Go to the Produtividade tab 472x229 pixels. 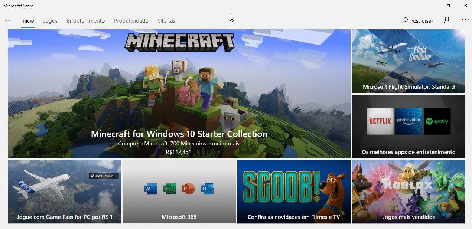131,21
